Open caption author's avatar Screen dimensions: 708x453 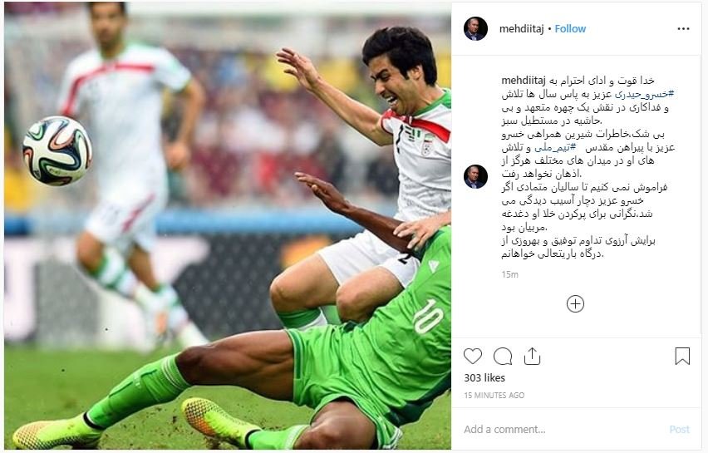(x=475, y=176)
